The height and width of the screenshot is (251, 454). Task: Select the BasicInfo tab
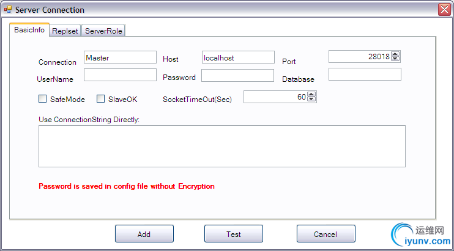pyautogui.click(x=29, y=30)
